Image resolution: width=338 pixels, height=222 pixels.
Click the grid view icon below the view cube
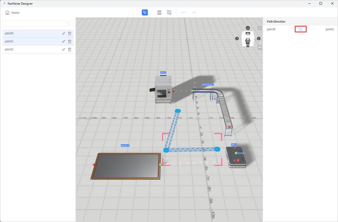[x=260, y=47]
